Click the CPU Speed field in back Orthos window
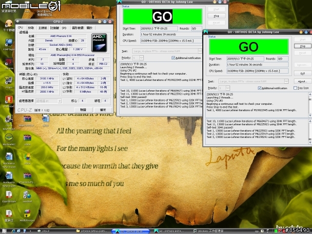 point(171,40)
